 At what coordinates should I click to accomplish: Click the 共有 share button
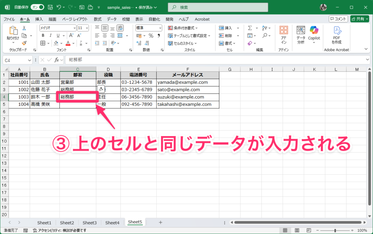click(x=360, y=19)
